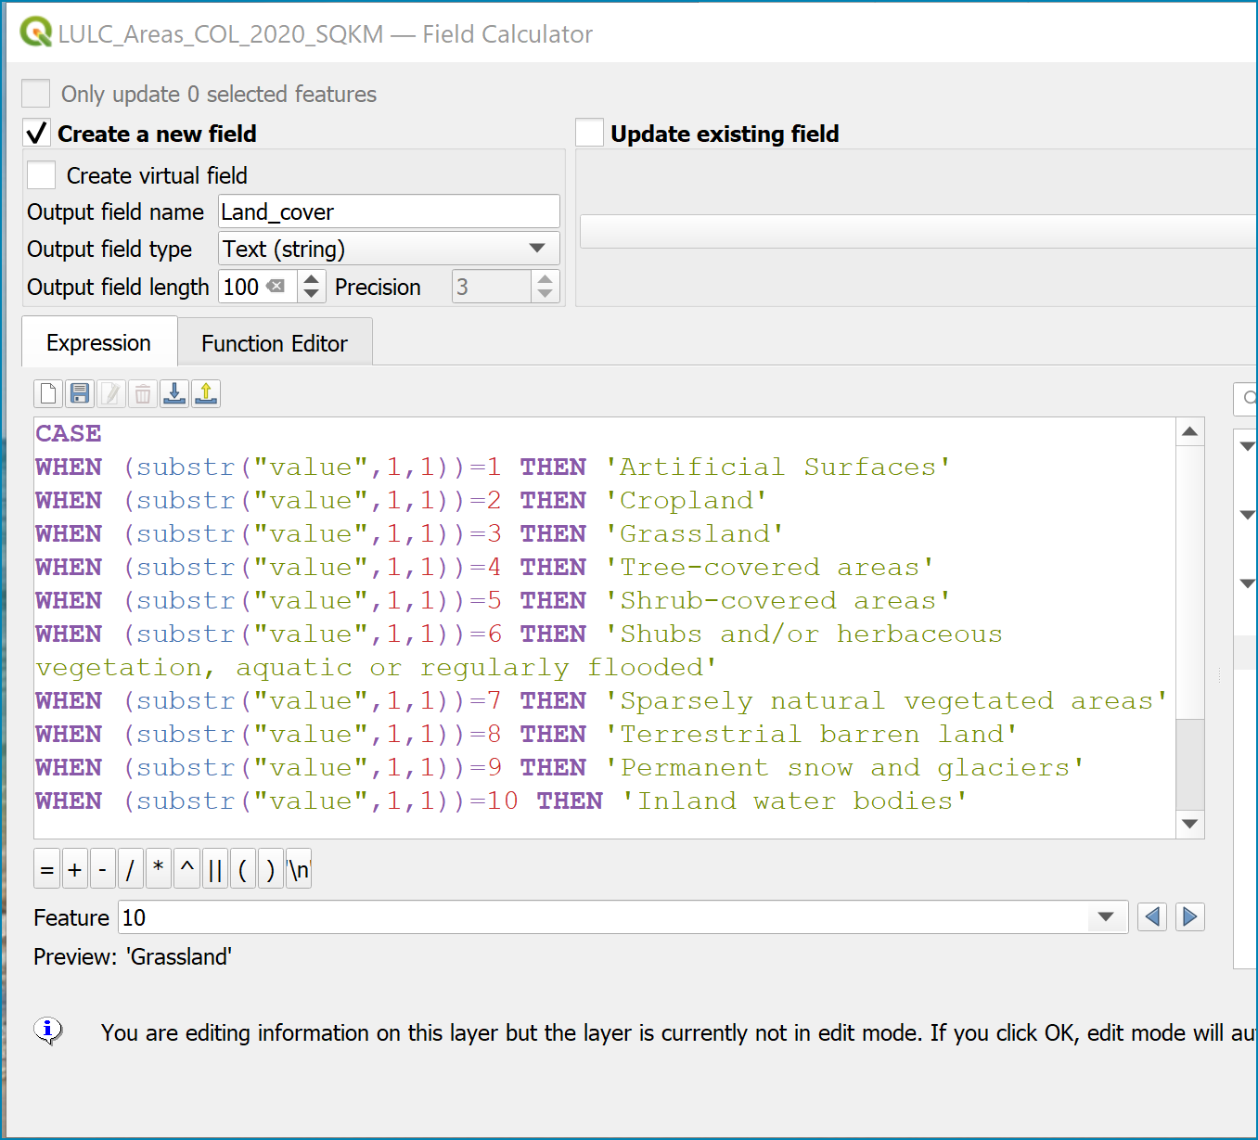This screenshot has height=1140, width=1258.
Task: Save the expression with the floppy disk icon
Action: click(80, 394)
